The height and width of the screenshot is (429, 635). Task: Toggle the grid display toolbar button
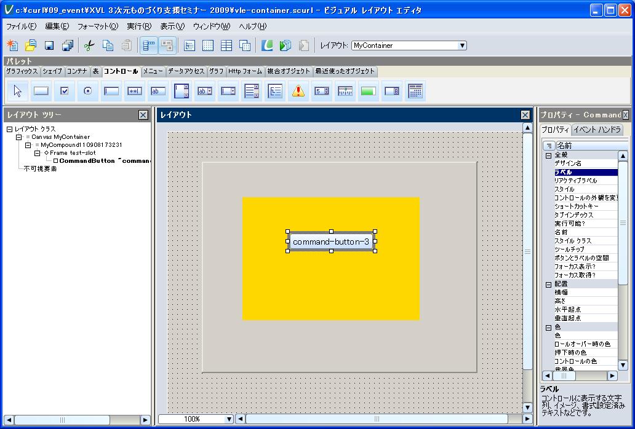coord(208,45)
